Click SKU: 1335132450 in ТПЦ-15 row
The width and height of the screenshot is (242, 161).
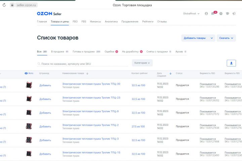coord(209,155)
